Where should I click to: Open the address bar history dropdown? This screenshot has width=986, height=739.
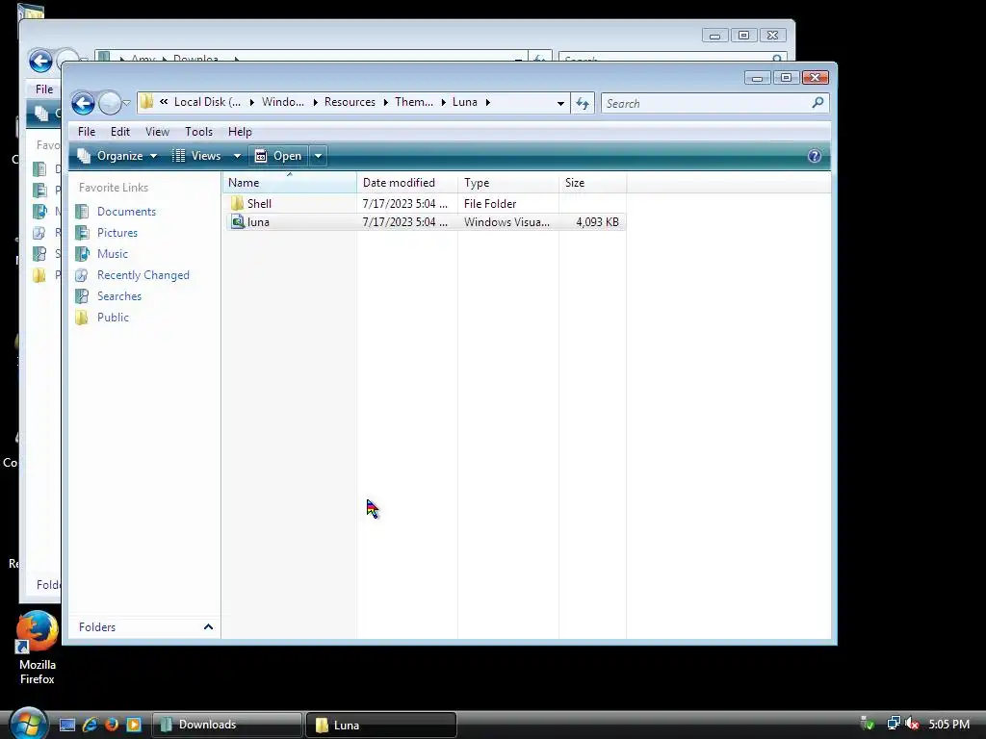[560, 103]
